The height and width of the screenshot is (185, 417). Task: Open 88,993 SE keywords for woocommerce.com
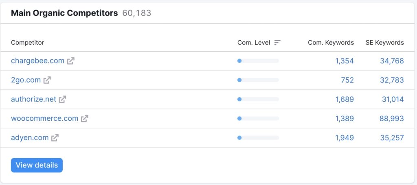point(391,119)
